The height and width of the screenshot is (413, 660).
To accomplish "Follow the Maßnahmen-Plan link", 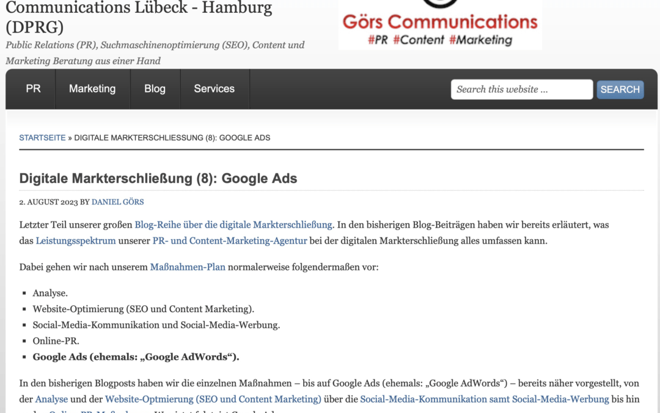I will pyautogui.click(x=188, y=267).
